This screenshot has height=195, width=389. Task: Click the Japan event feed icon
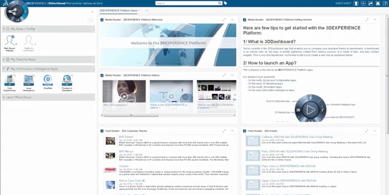[x=253, y=185]
